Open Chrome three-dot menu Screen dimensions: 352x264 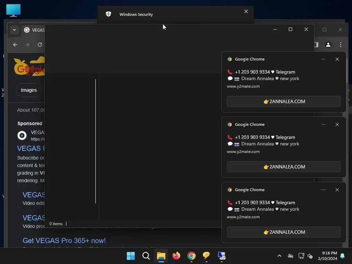[341, 45]
